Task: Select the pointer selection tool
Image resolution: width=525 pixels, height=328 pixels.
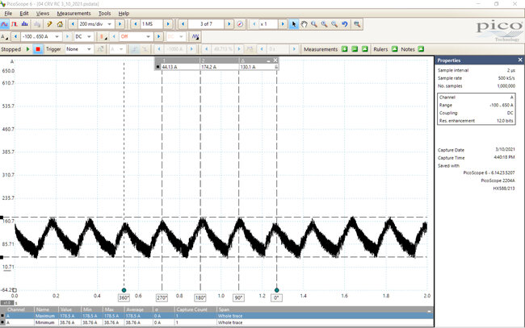Action: click(294, 25)
